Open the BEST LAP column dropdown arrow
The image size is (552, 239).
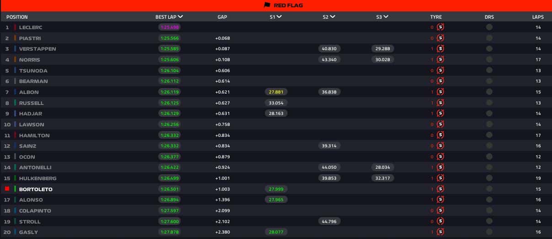coord(181,16)
